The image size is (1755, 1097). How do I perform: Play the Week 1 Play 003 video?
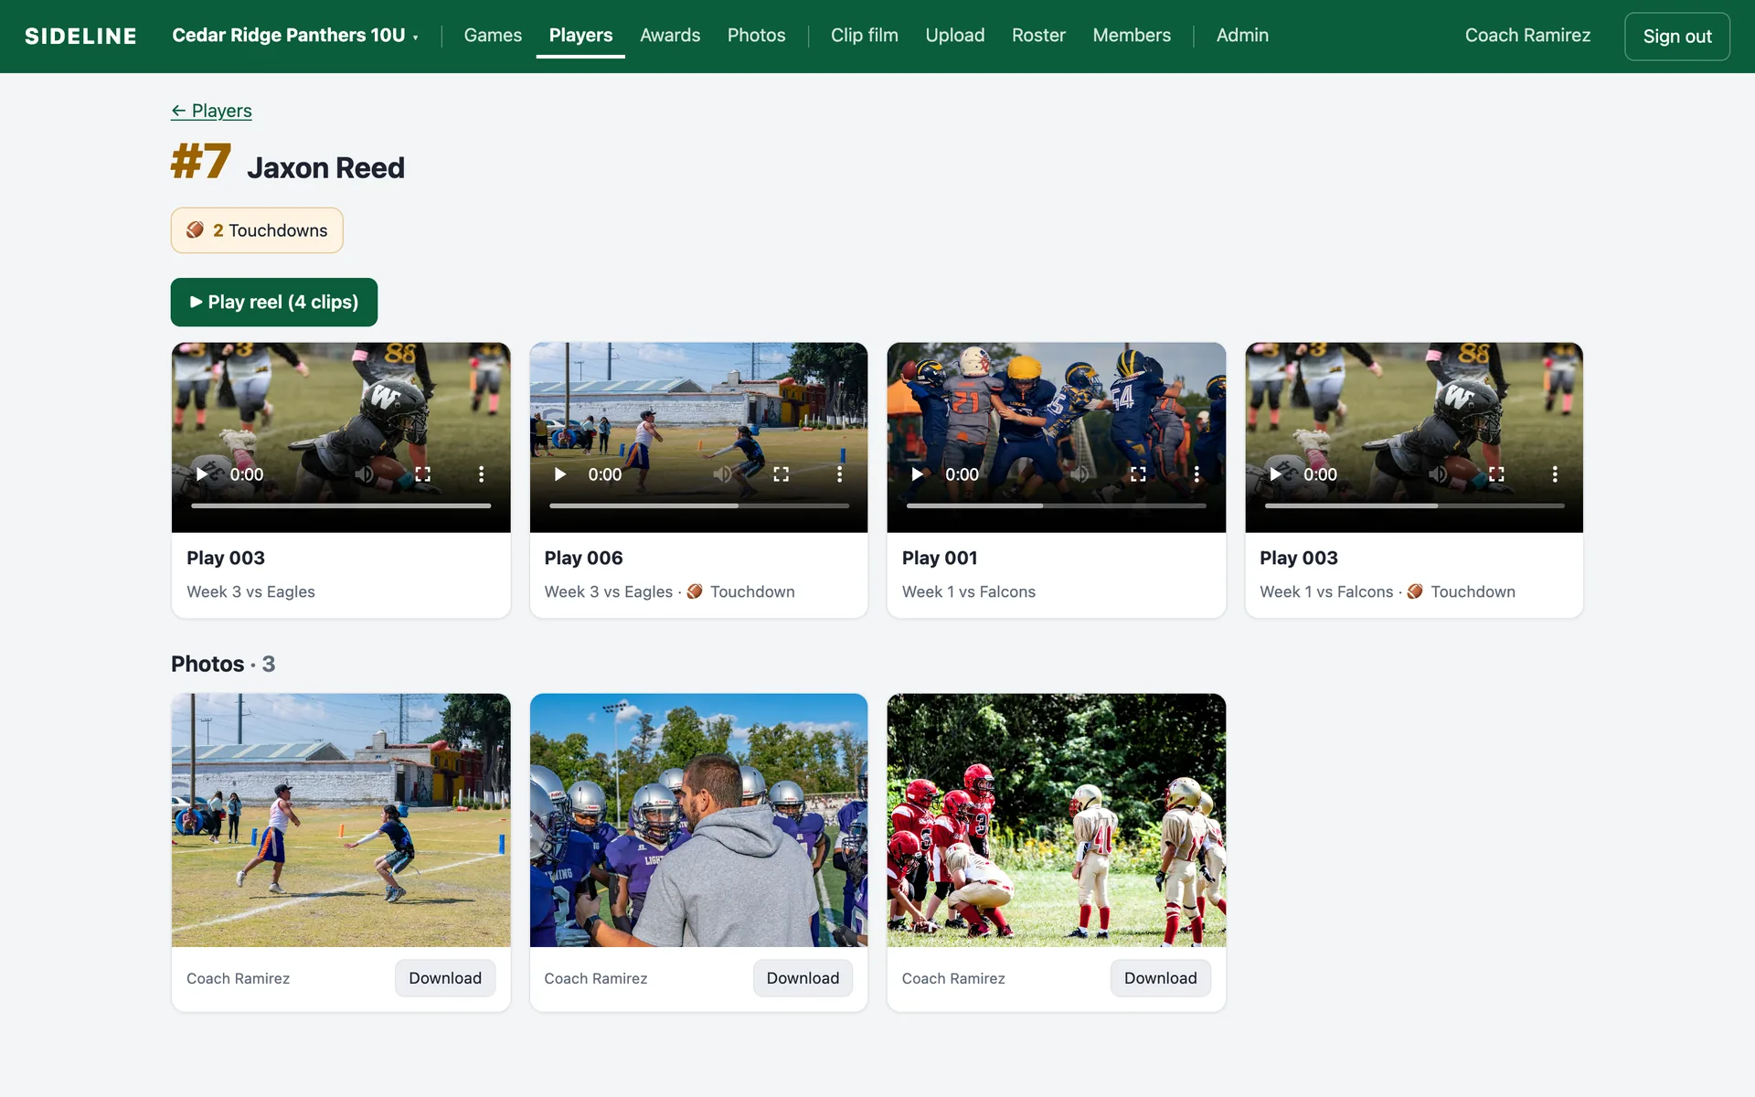[x=1276, y=474]
